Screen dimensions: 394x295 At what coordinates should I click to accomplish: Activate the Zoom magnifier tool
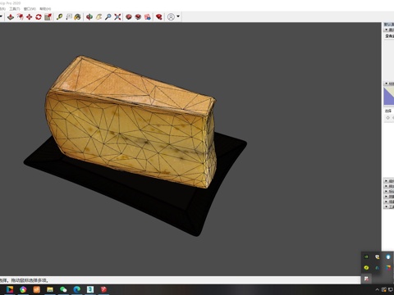[108, 17]
